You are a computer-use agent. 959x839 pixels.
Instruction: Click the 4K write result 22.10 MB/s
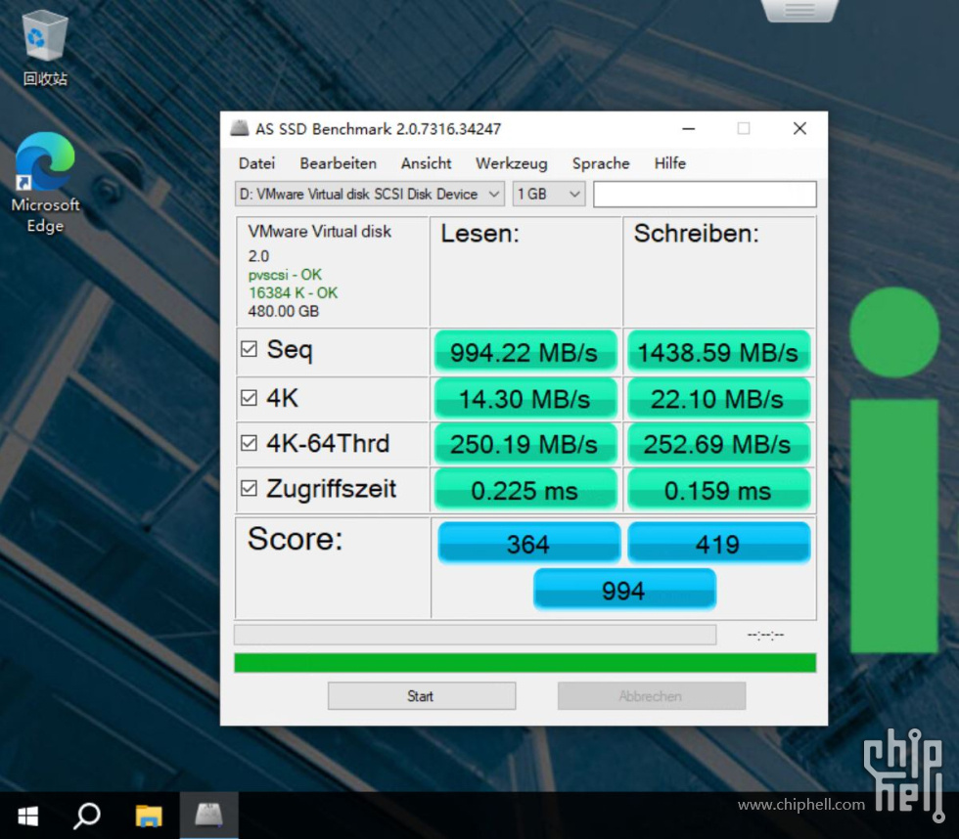click(x=718, y=398)
